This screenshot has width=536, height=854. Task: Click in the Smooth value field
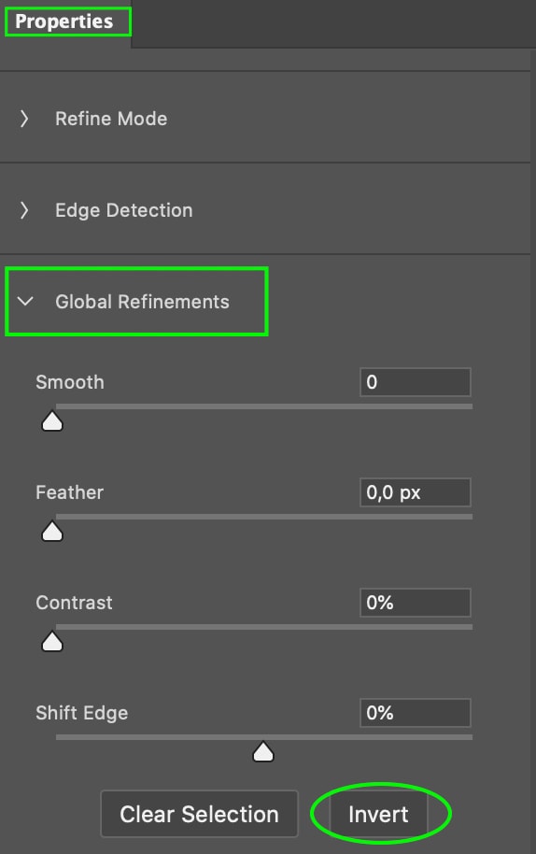tap(416, 382)
